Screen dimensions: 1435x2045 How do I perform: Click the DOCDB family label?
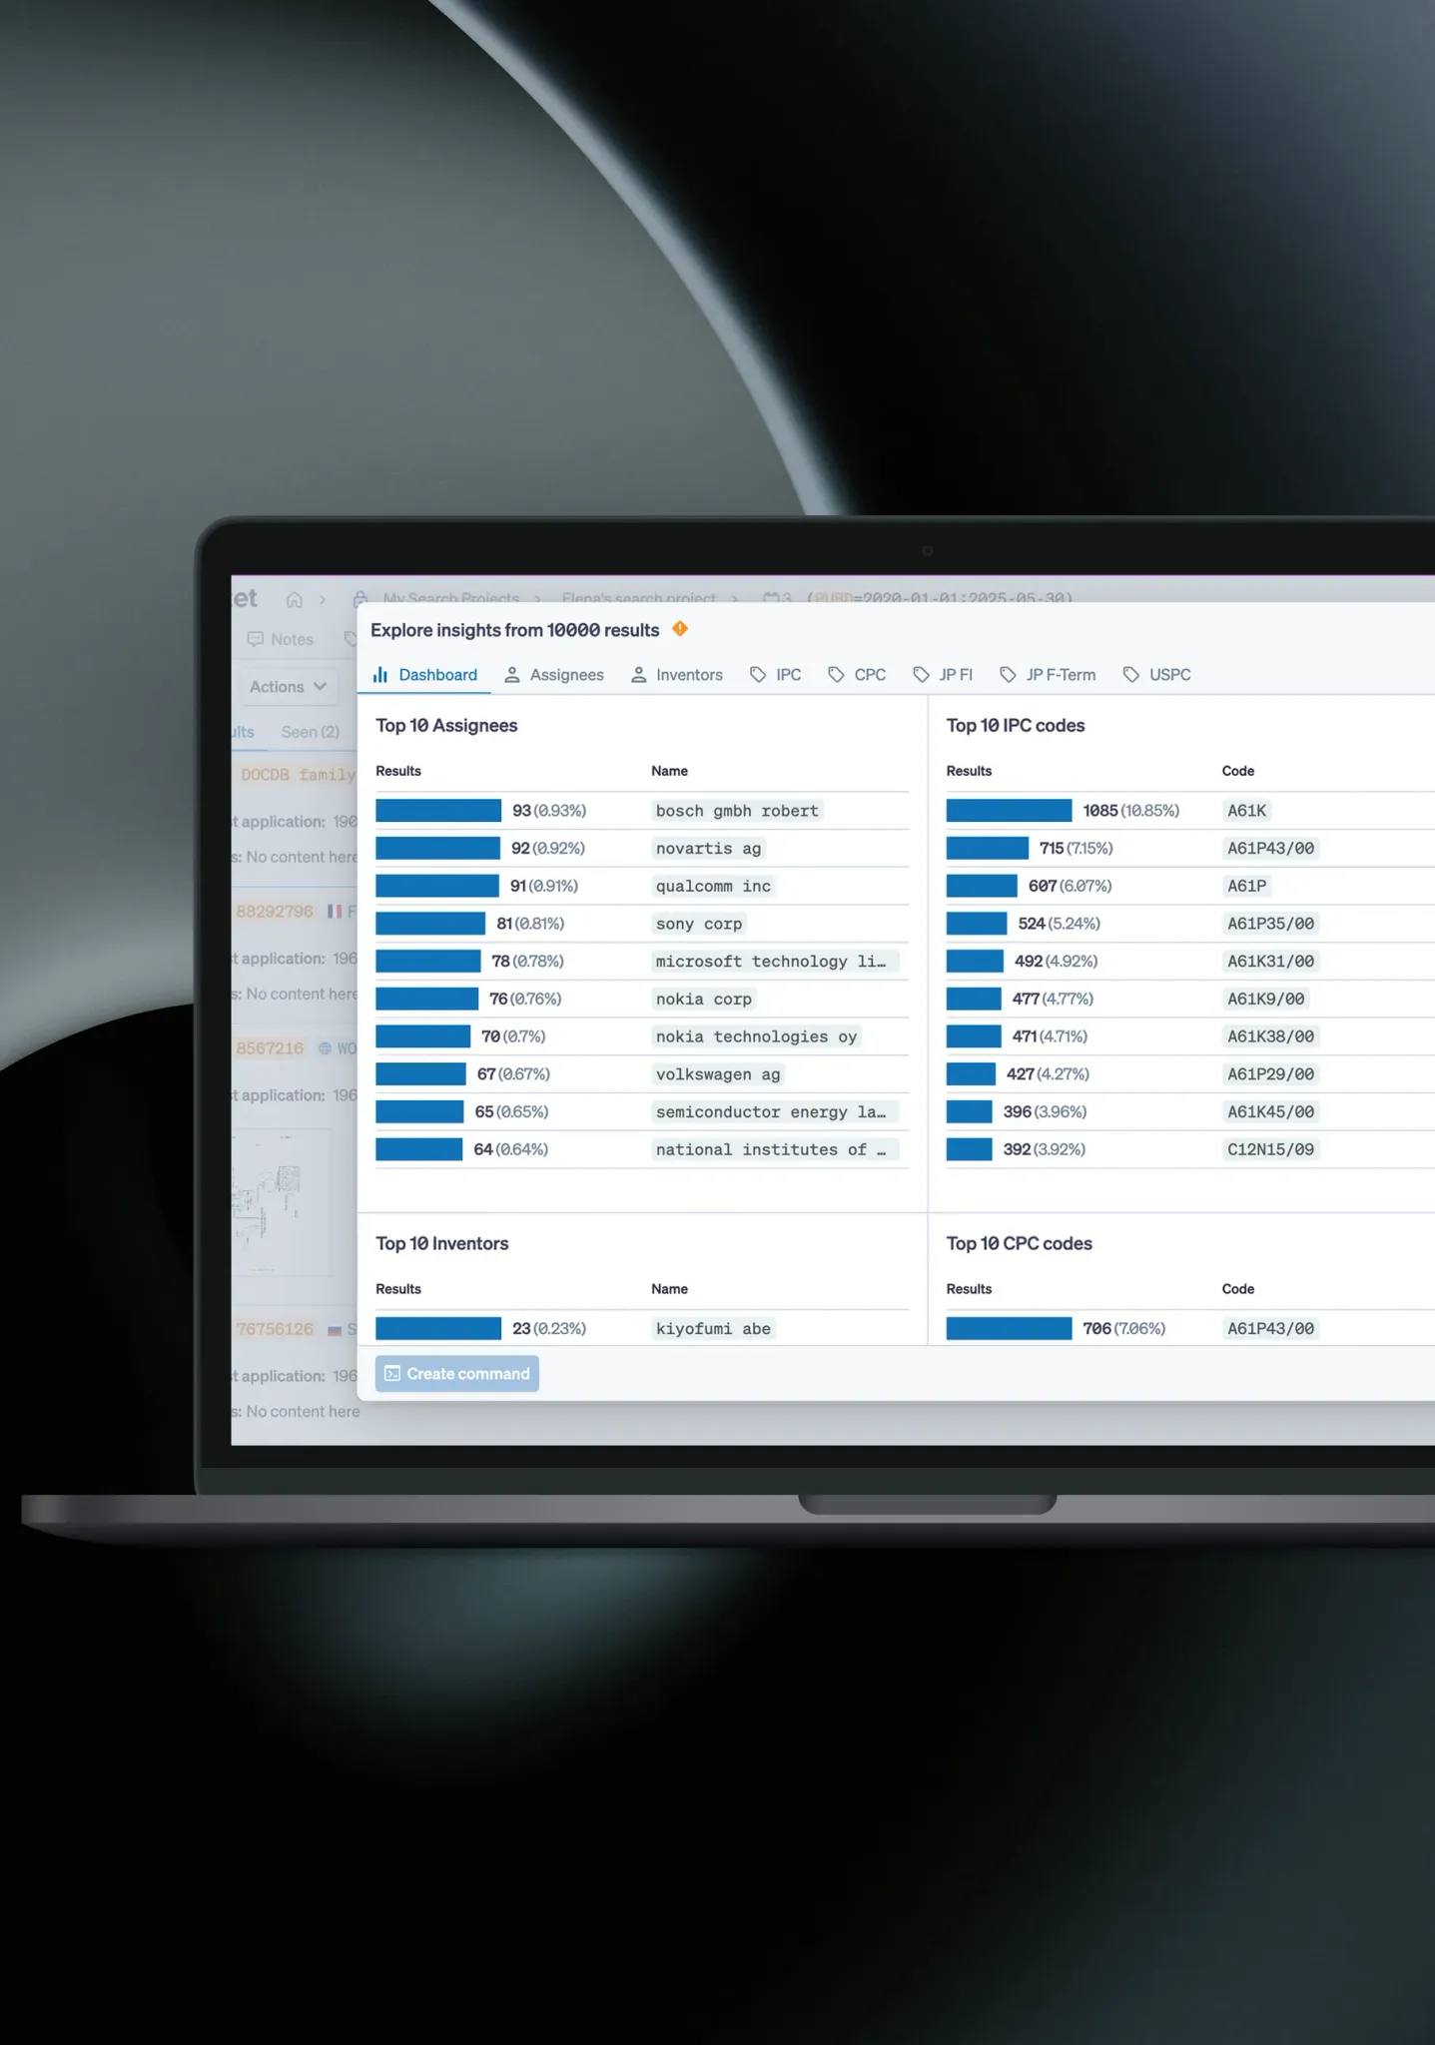click(297, 775)
